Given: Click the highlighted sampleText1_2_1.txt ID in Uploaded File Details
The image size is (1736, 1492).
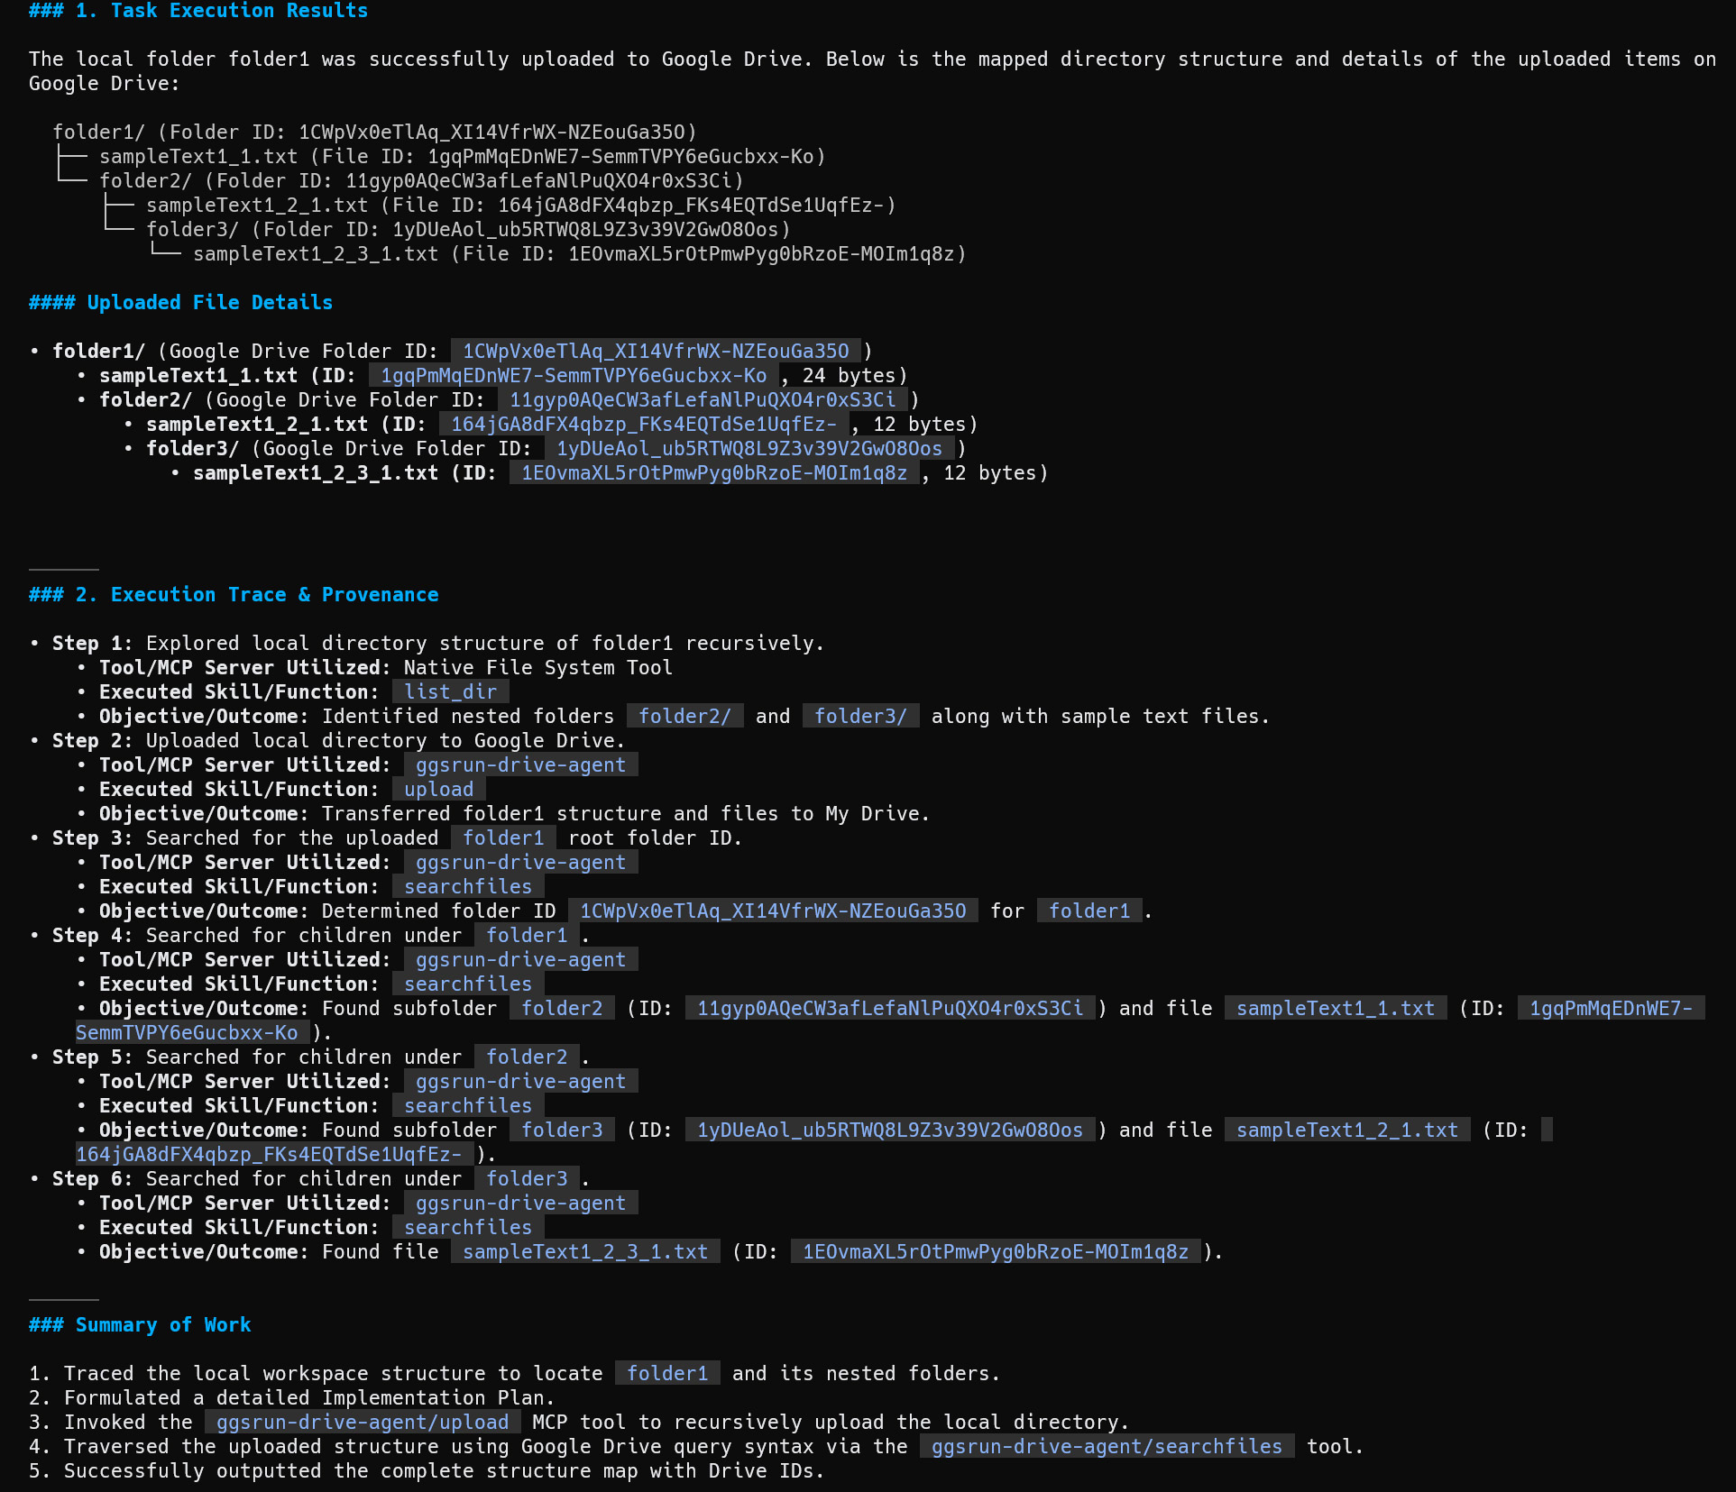Looking at the screenshot, I should (644, 425).
